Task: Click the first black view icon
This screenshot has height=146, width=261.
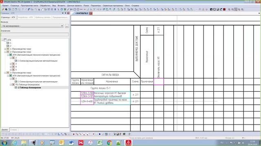Action: 211,9
